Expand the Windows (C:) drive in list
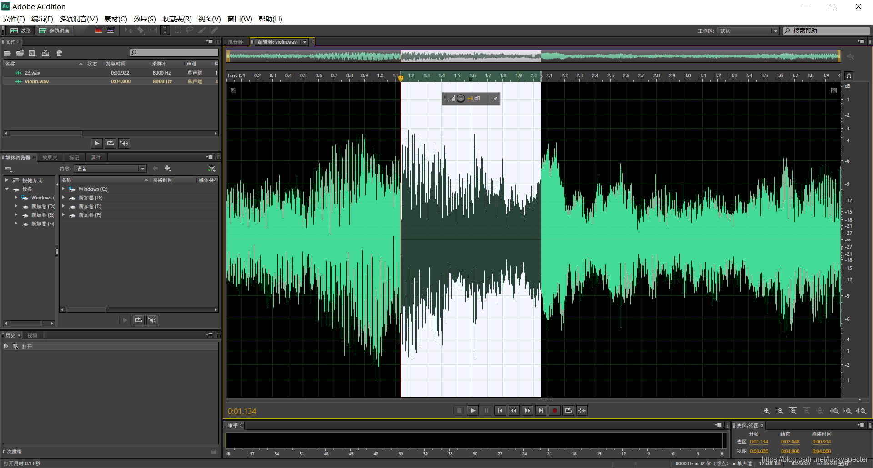873x468 pixels. point(63,189)
